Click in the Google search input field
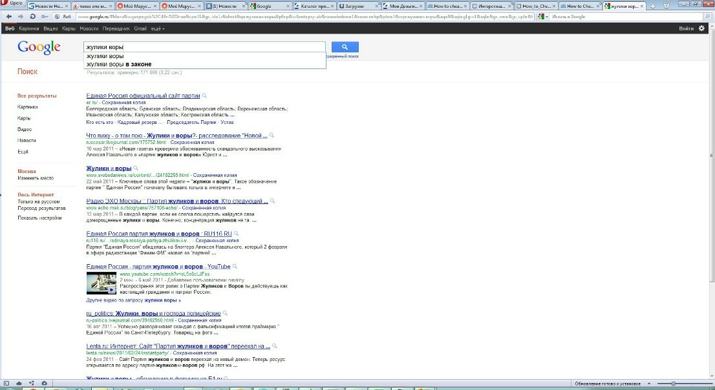 (x=204, y=47)
